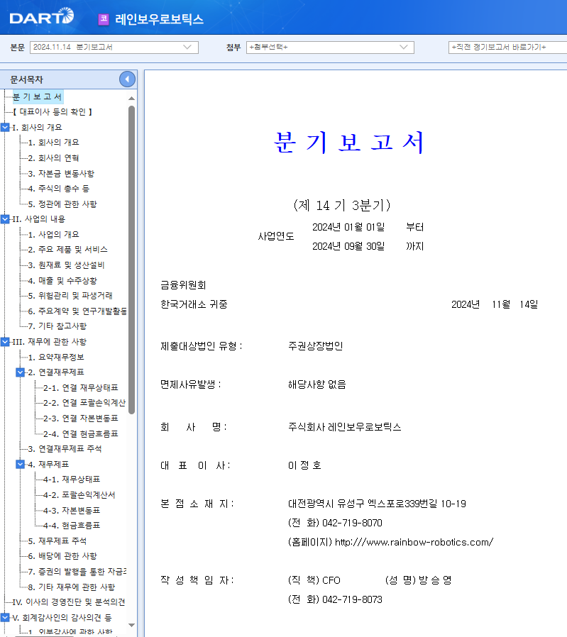Open 2. 주요 제품 및 서비스 section

coord(68,250)
